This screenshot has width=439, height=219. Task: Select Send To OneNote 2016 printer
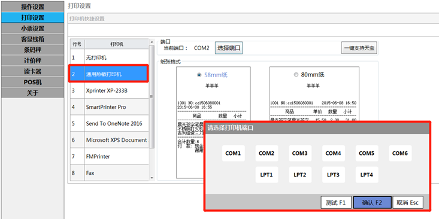(x=109, y=124)
